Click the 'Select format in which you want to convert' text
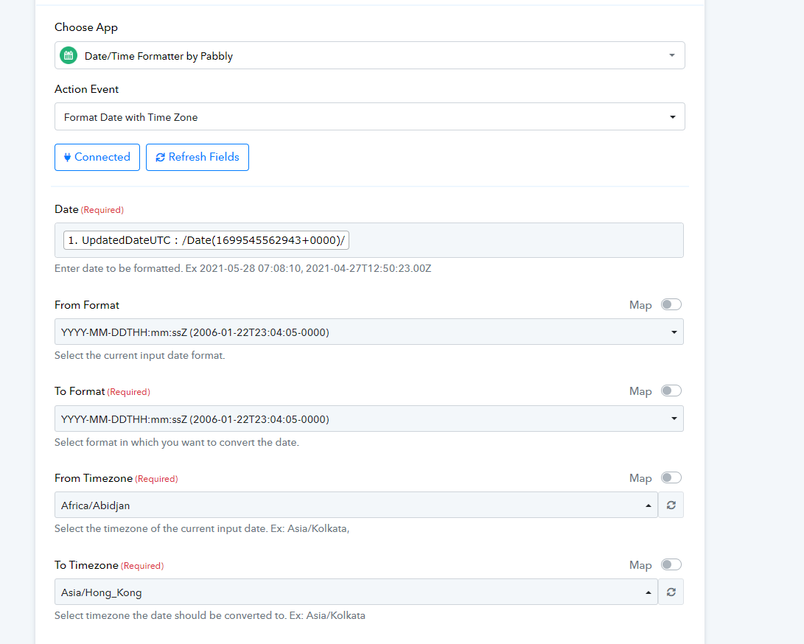 pyautogui.click(x=177, y=443)
